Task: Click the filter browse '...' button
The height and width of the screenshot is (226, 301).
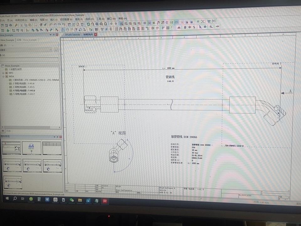Action: pos(56,50)
